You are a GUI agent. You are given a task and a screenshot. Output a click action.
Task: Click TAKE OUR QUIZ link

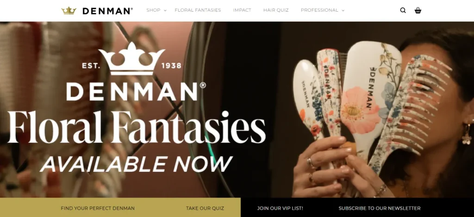[x=205, y=208]
